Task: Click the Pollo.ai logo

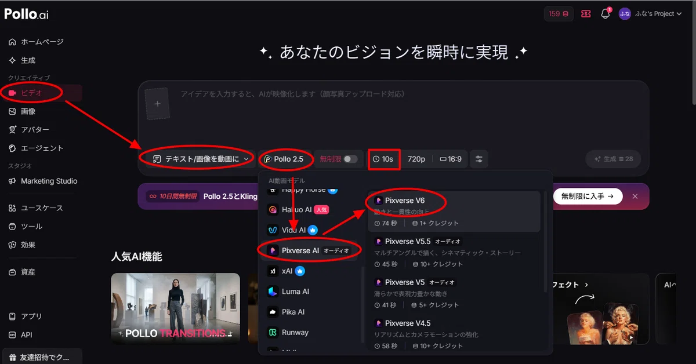Action: point(26,14)
